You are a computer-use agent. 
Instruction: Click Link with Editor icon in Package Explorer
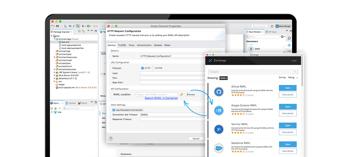click(83, 31)
